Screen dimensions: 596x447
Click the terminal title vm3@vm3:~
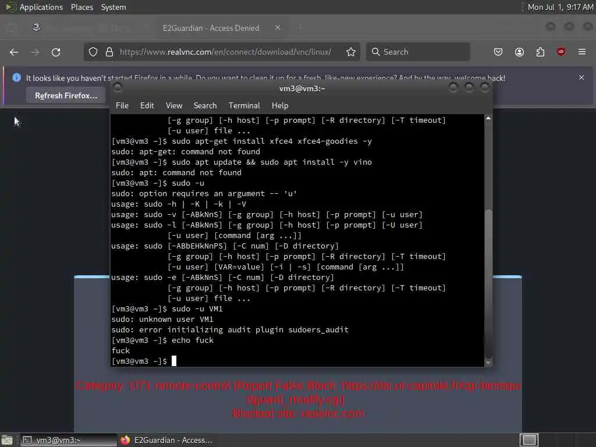tap(302, 88)
